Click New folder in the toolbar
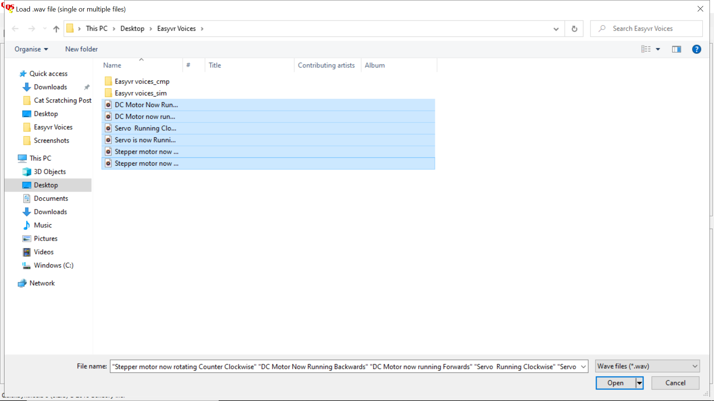The image size is (714, 401). point(81,49)
